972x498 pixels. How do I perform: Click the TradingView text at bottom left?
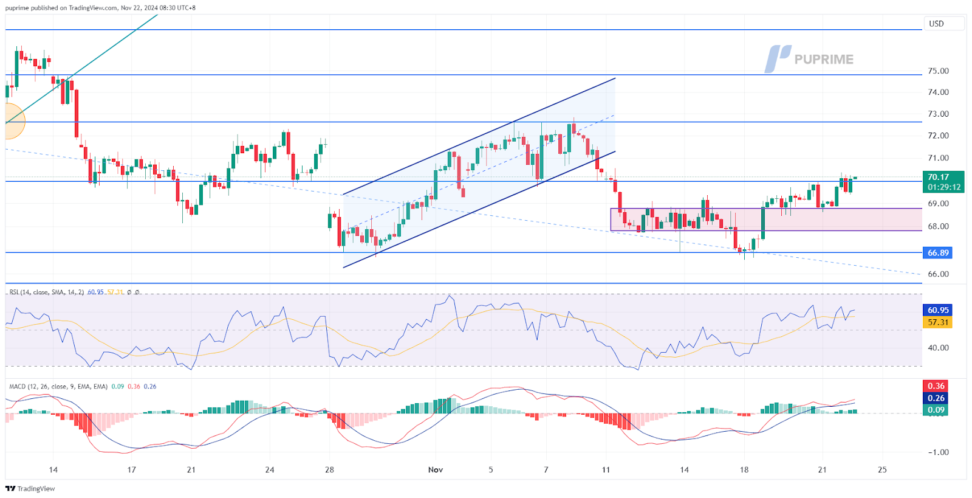coord(36,489)
